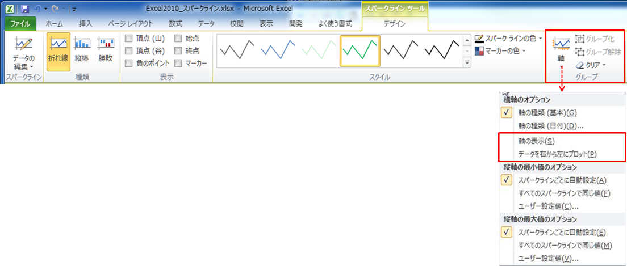Viewport: 627px width, 266px height.
Task: Open the quick access toolbar customize dropdown
Action: point(74,9)
